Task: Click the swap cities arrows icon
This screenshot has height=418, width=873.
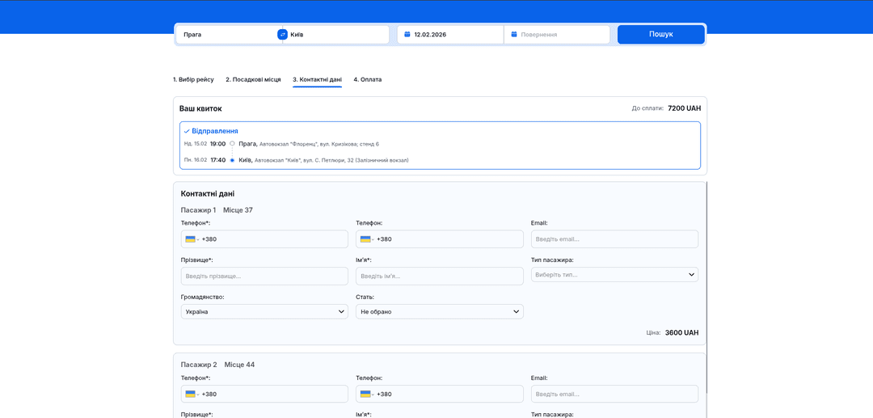Action: [x=282, y=35]
